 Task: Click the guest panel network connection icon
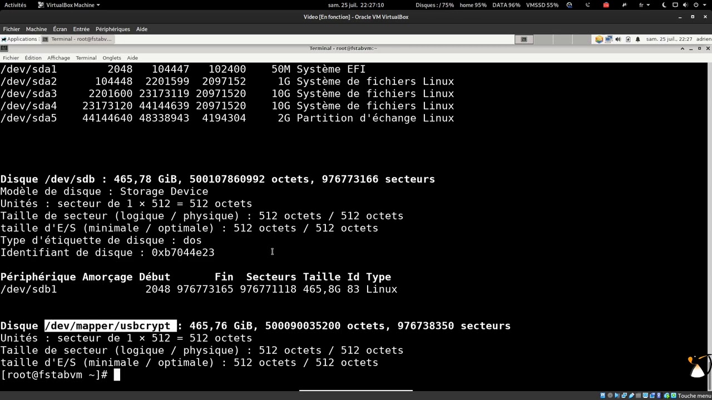click(x=609, y=39)
